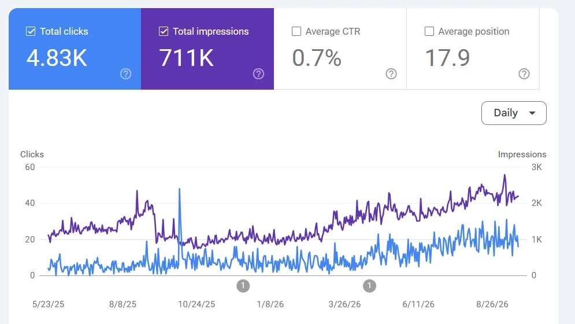Click the 8/8/25 date label
Screen dimensions: 575x324
click(x=123, y=304)
